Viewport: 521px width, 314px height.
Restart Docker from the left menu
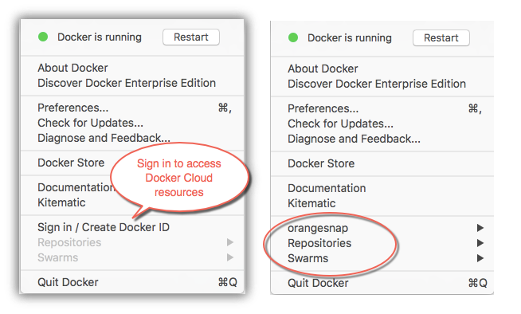pos(191,37)
